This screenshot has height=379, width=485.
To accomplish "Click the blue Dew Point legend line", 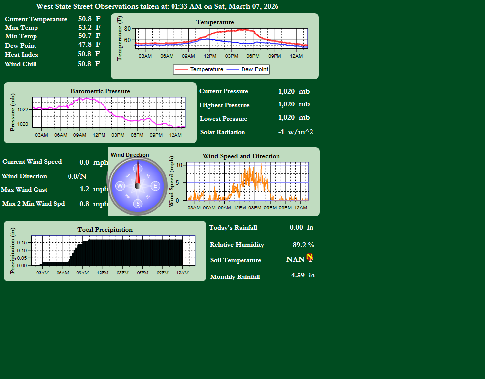I will (233, 69).
